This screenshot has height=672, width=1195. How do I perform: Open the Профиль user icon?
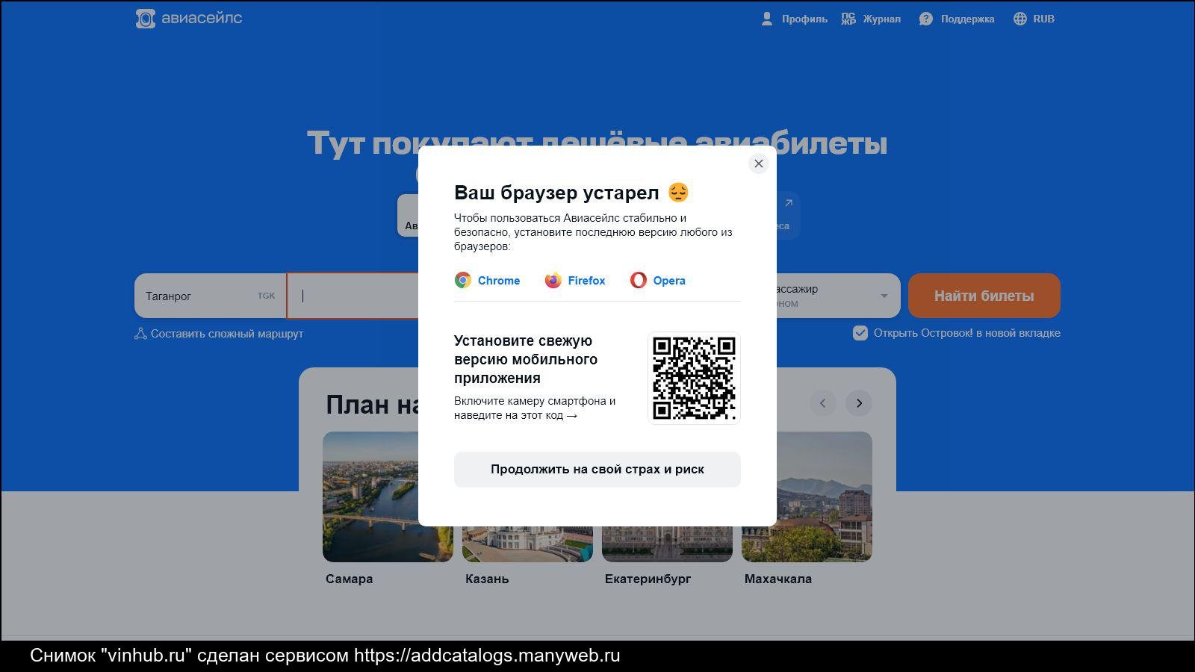click(767, 19)
